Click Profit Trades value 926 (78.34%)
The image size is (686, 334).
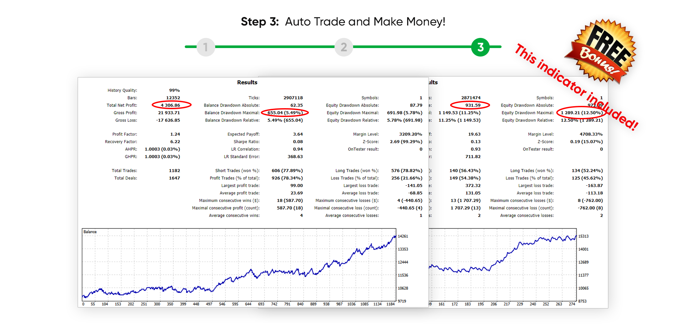tap(287, 178)
